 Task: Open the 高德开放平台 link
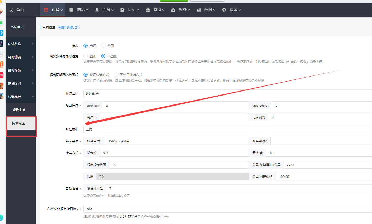click(x=128, y=216)
